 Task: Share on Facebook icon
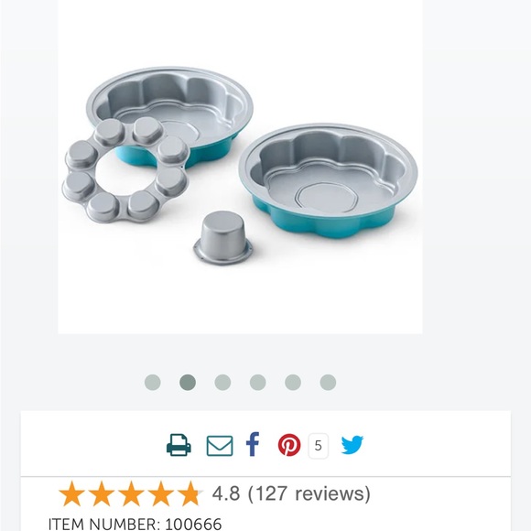click(253, 444)
